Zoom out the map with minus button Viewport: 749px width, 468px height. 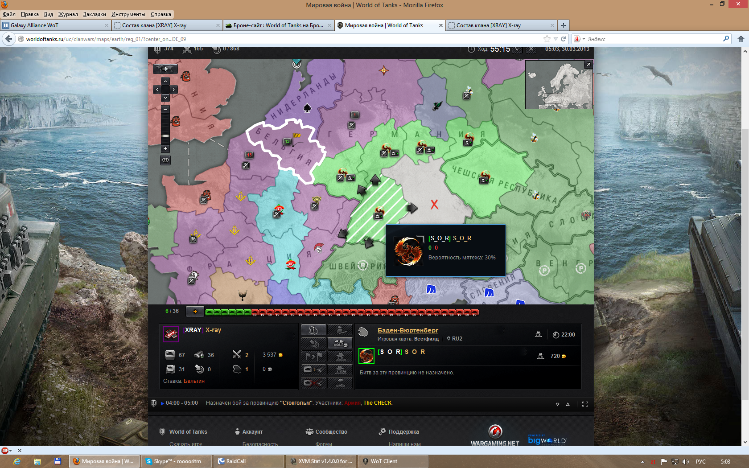tap(165, 110)
